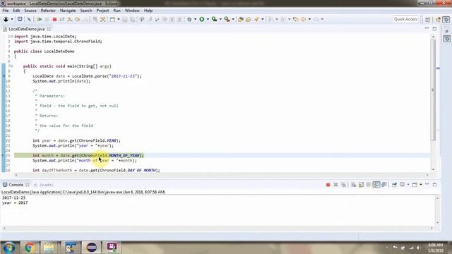This screenshot has width=452, height=254.
Task: Click the Resume debug icon in toolbar
Action: [x=40, y=19]
